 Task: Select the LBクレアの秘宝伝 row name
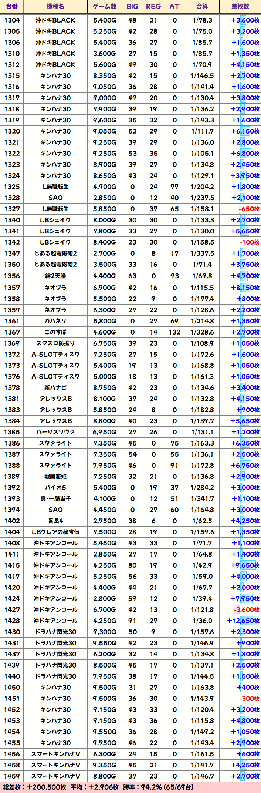[55, 532]
